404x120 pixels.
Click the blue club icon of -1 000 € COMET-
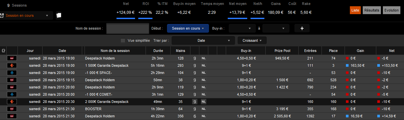12,94
